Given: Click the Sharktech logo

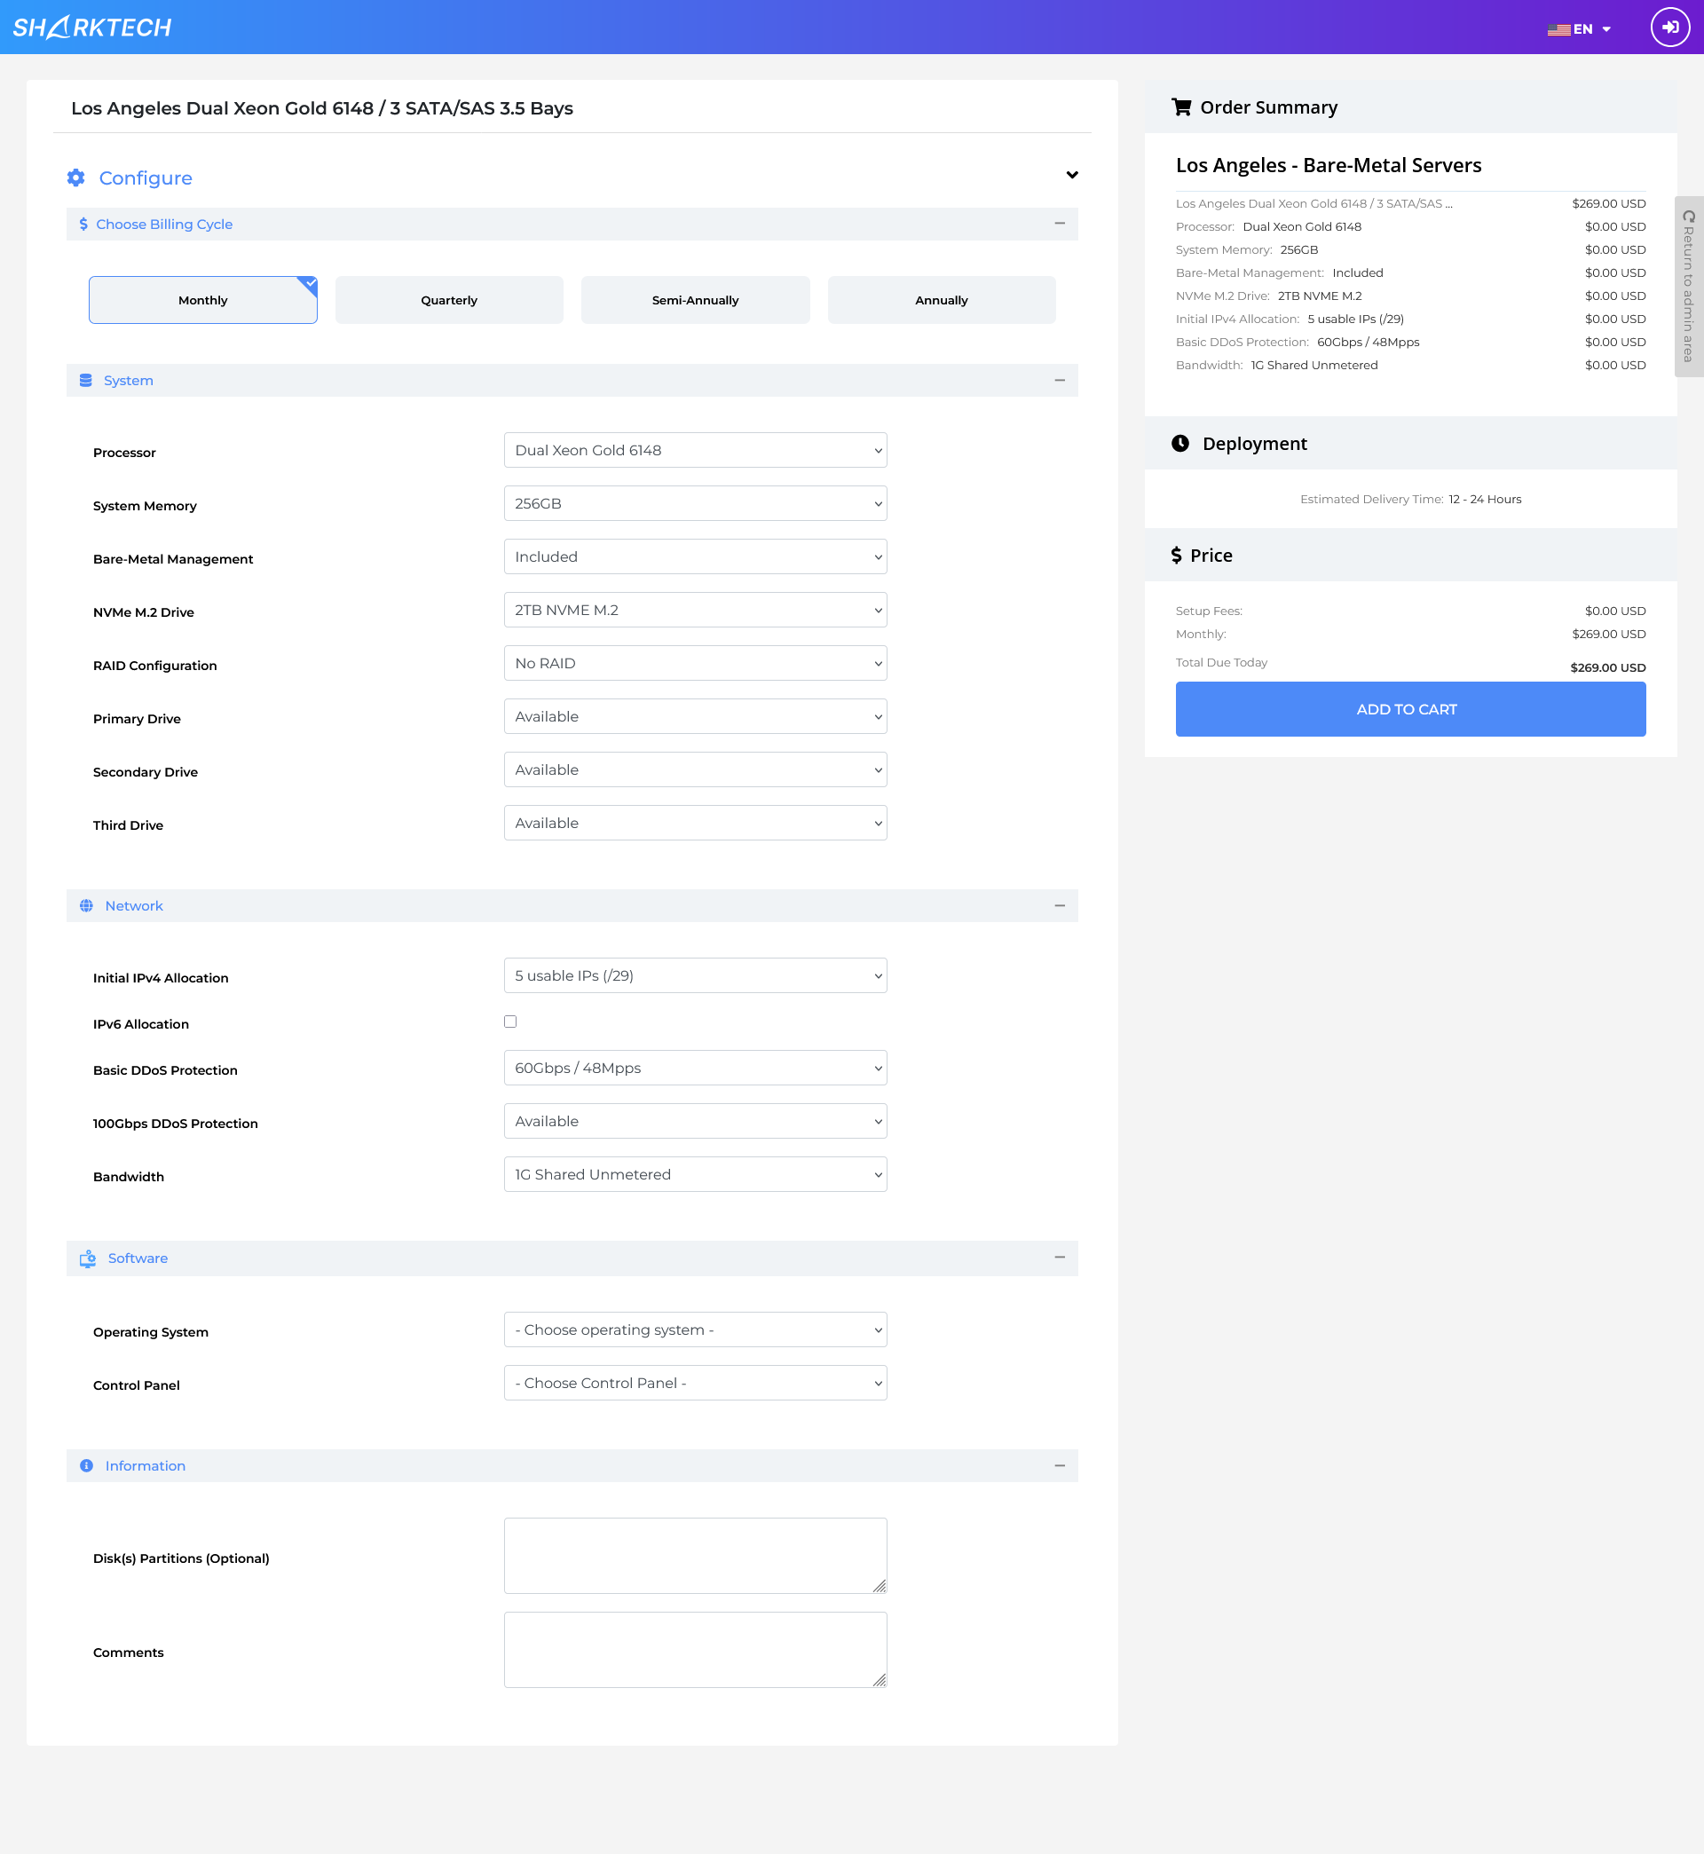Looking at the screenshot, I should tap(92, 28).
